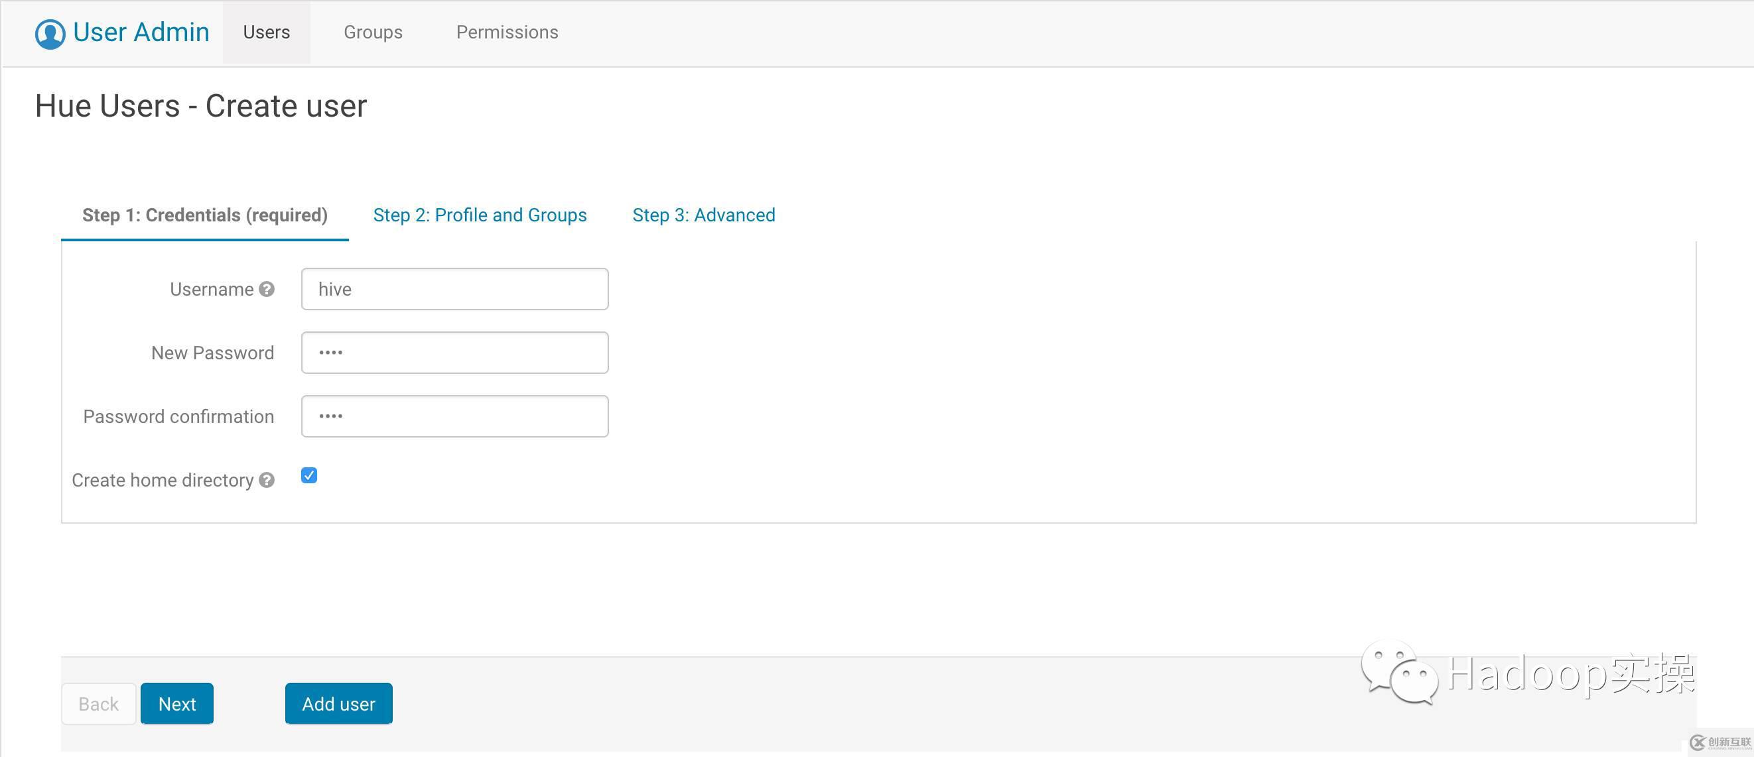Open the Permissions tab
The image size is (1754, 757).
(507, 32)
